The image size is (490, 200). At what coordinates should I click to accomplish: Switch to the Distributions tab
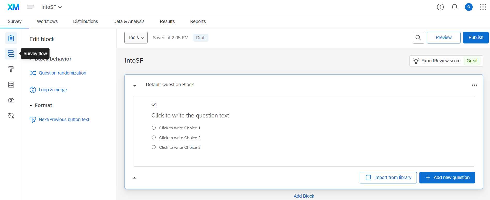point(85,21)
